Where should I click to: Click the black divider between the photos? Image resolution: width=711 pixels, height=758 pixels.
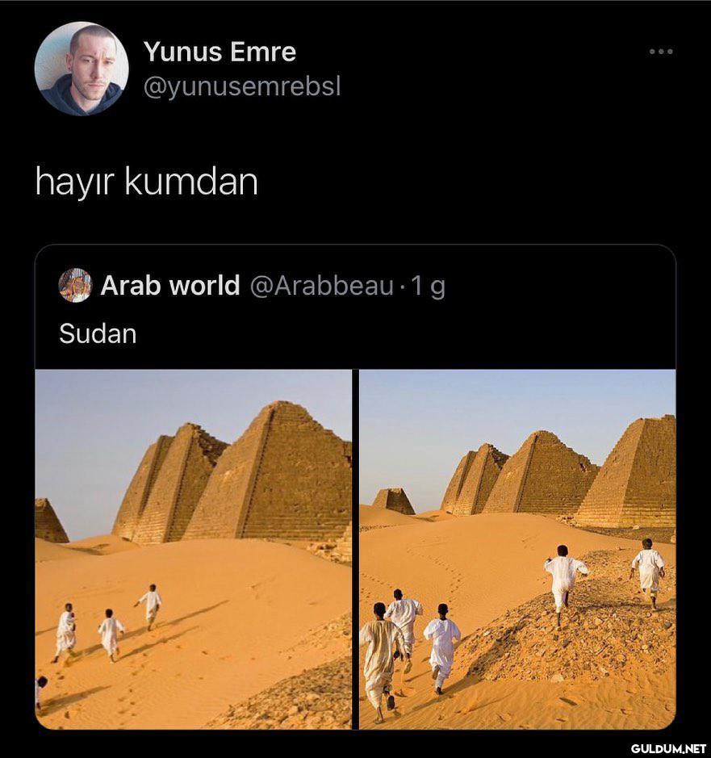pos(356,549)
